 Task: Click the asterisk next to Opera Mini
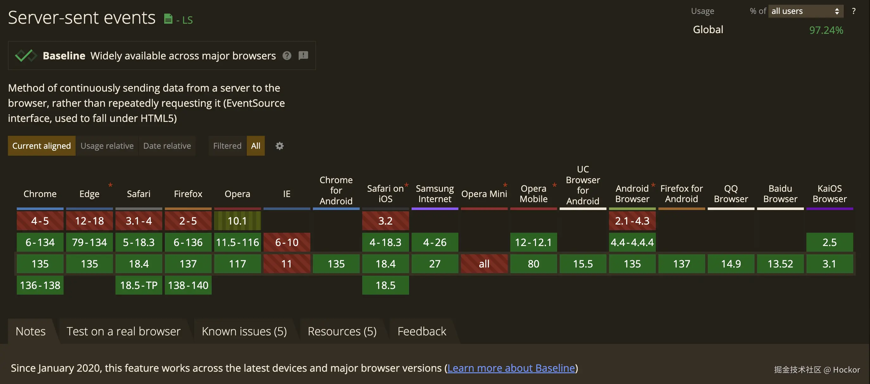tap(505, 185)
